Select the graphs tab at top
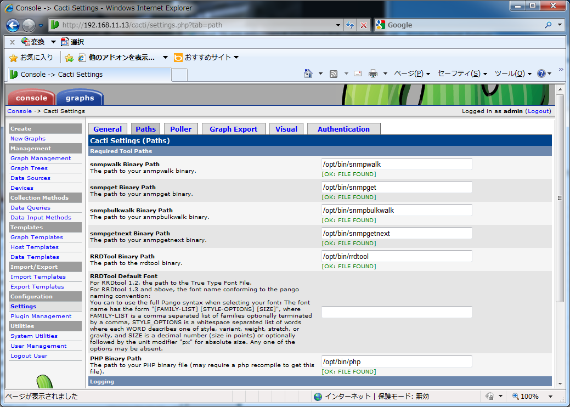This screenshot has height=407, width=570. (x=80, y=98)
